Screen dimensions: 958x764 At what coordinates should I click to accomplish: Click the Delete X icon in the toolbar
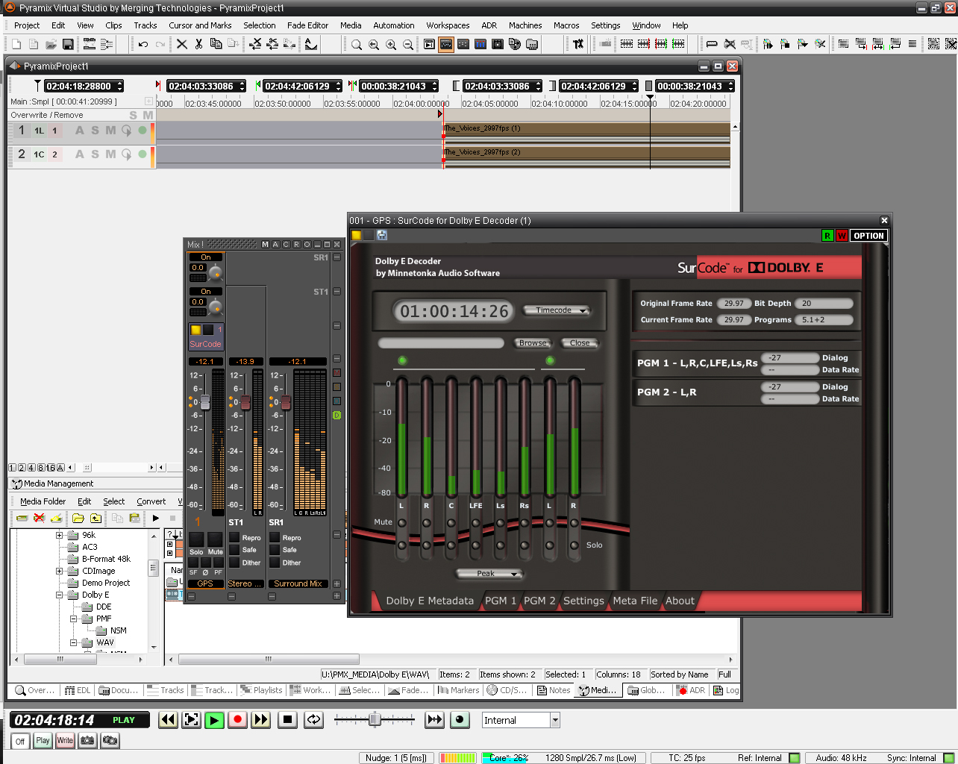181,45
